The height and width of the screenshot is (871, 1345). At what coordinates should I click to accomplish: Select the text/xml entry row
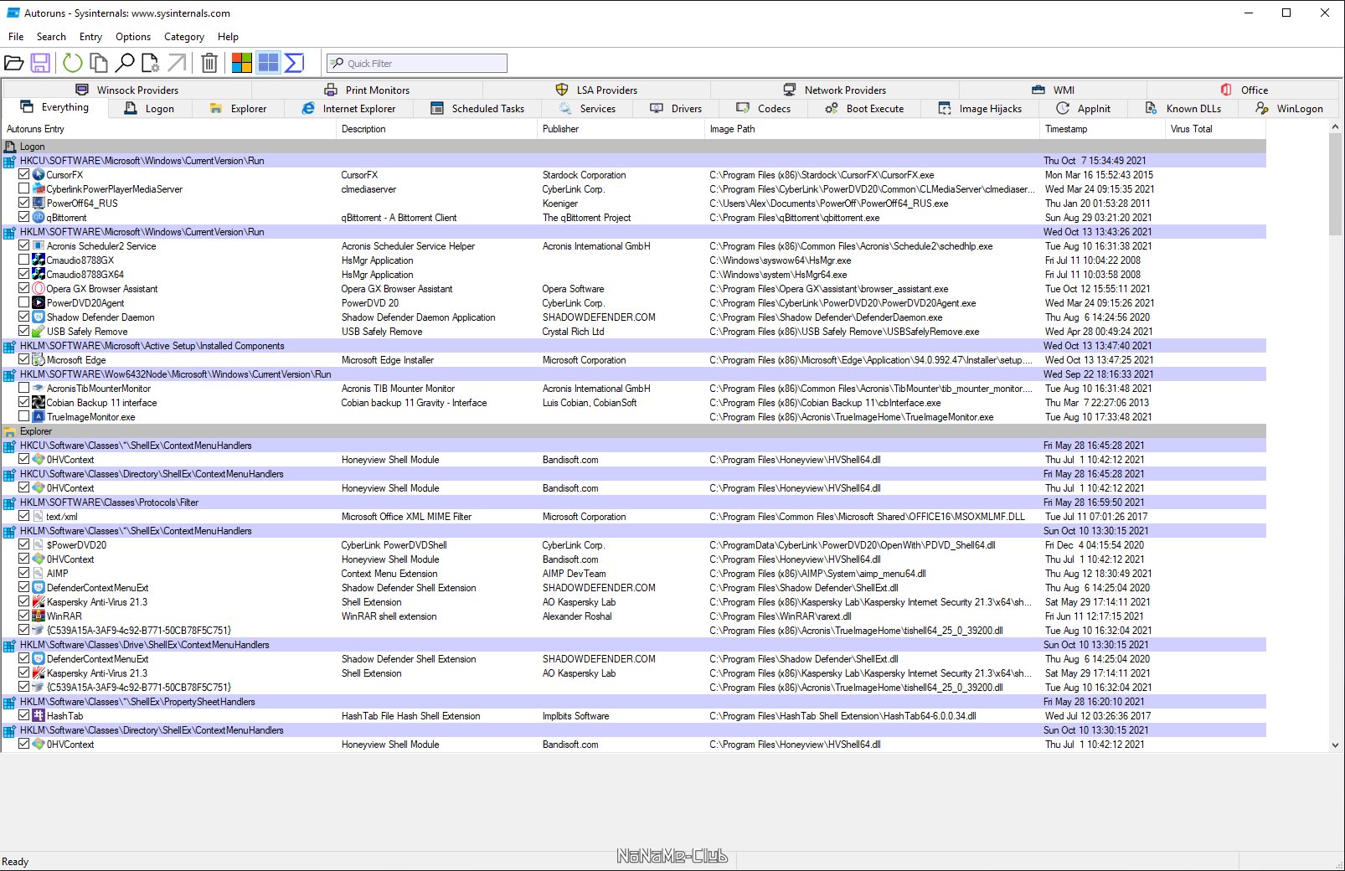(x=634, y=517)
